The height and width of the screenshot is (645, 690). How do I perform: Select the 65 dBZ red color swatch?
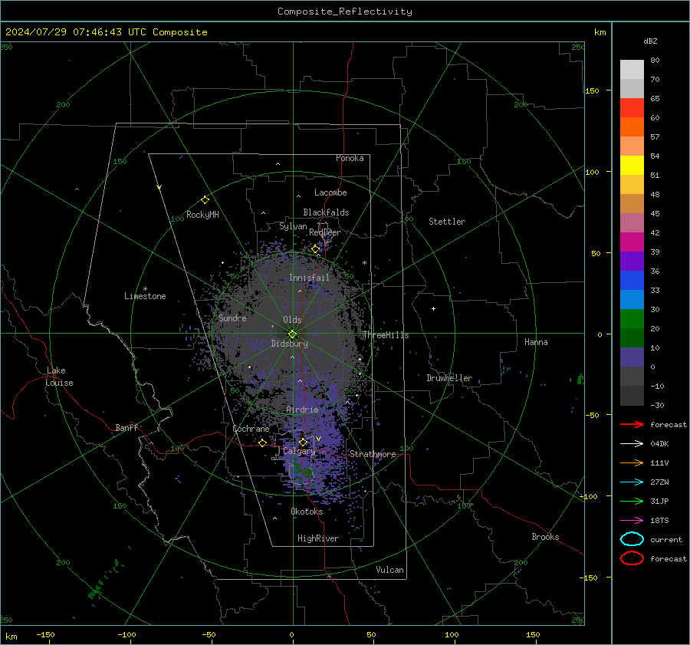[632, 108]
